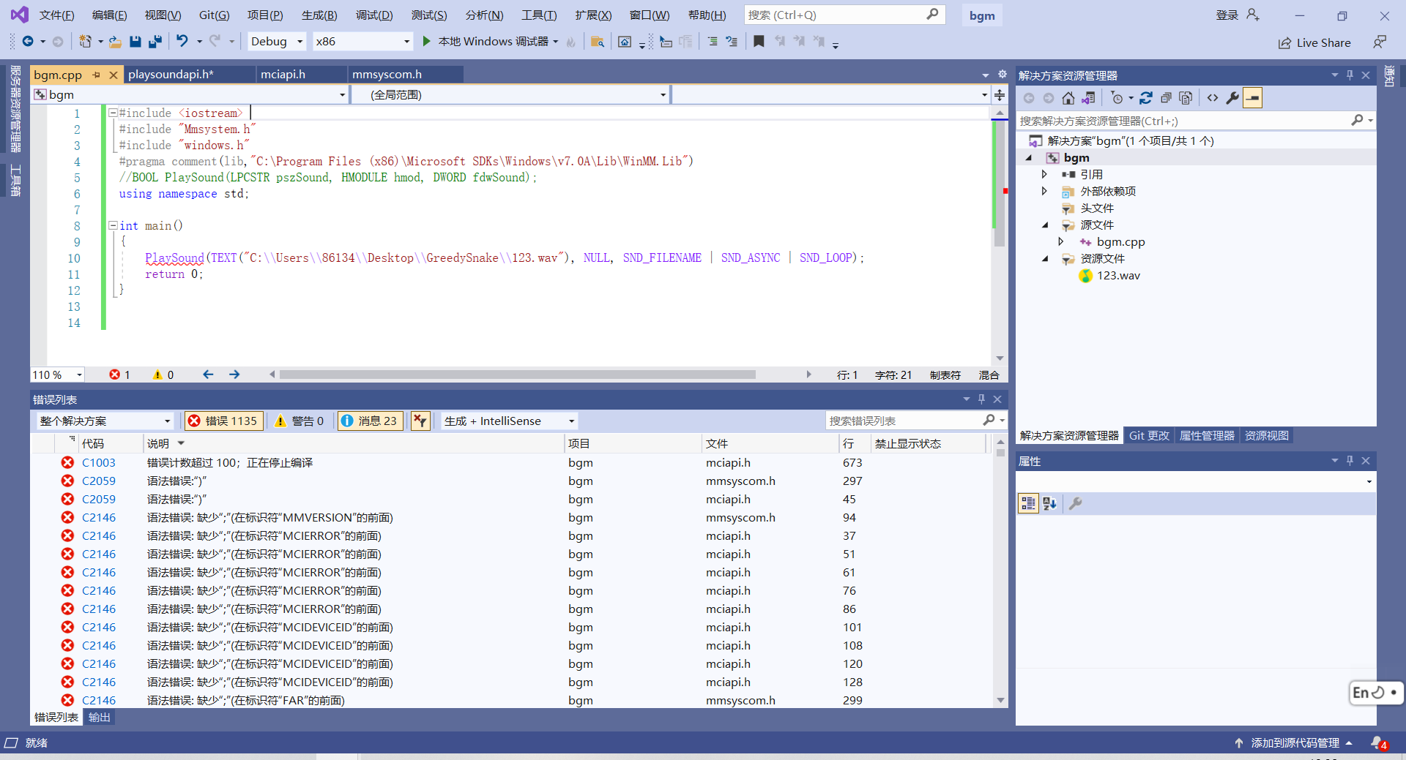Toggle bookmark on current line icon
This screenshot has width=1406, height=760.
click(759, 42)
